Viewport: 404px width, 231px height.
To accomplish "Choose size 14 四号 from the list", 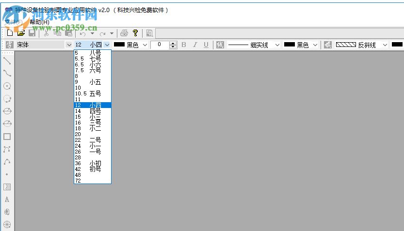I will 93,111.
